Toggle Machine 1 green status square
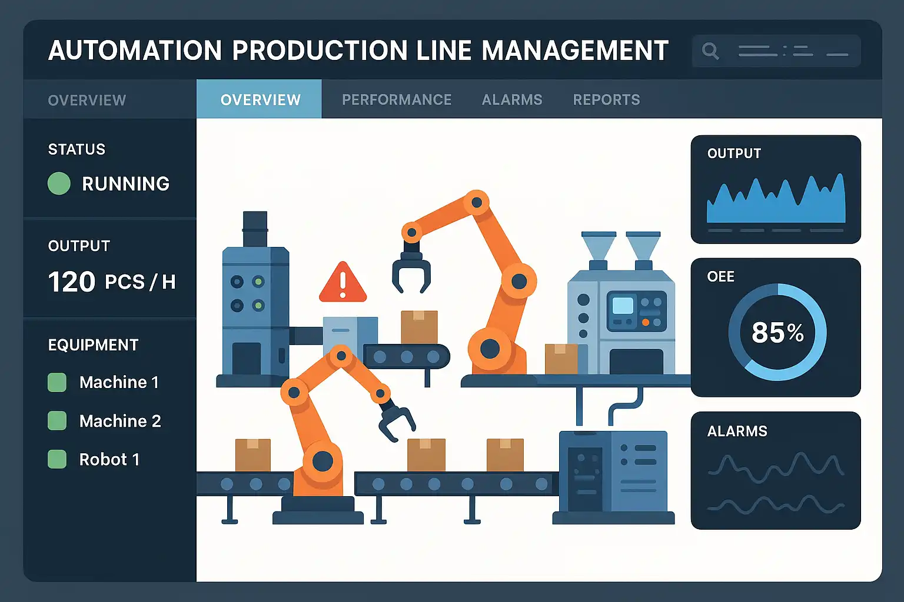This screenshot has height=602, width=904. point(57,382)
